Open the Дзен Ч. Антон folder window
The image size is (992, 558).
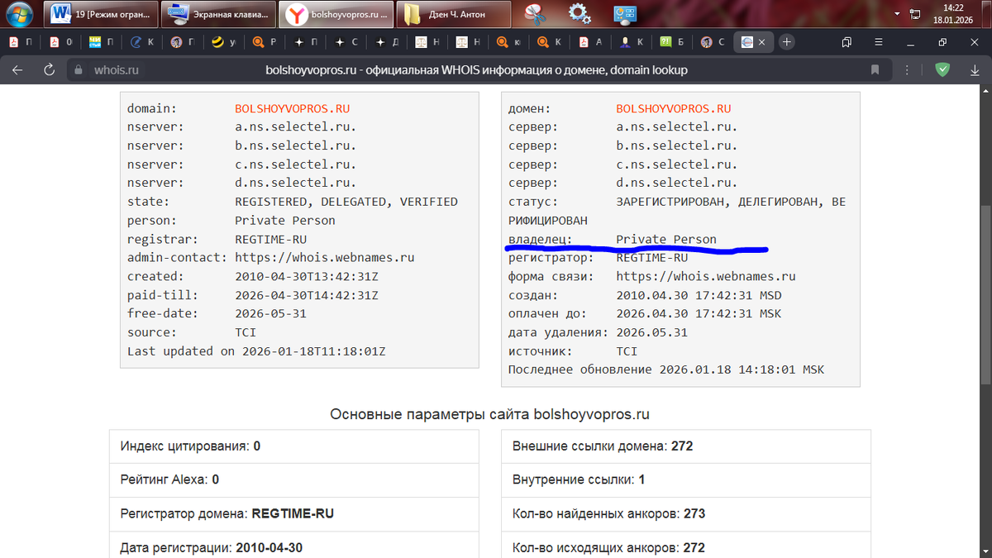pyautogui.click(x=455, y=14)
